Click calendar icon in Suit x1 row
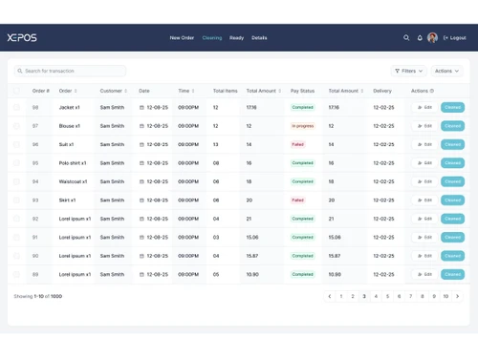478x358 pixels. 141,144
